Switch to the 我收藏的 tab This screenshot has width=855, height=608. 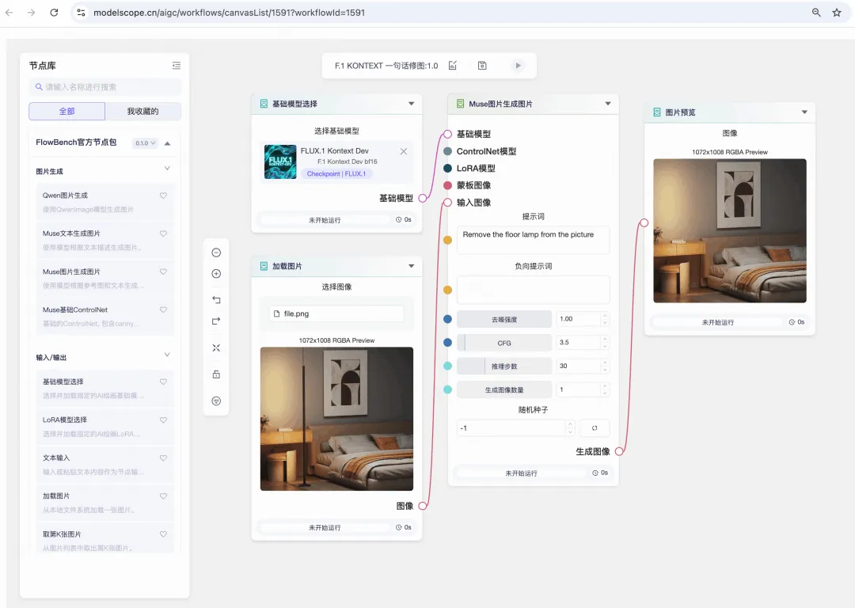click(142, 112)
